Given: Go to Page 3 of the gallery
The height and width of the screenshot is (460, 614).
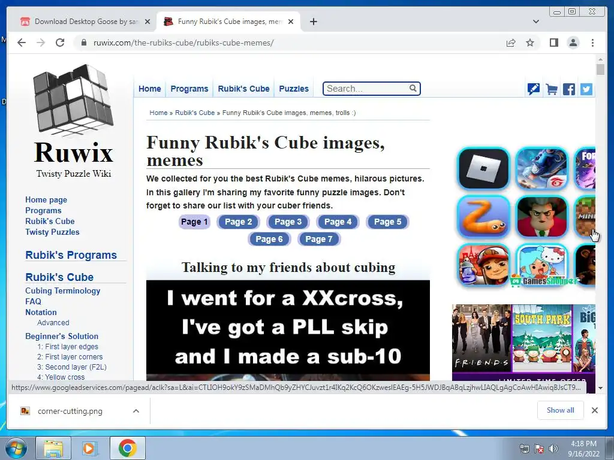Looking at the screenshot, I should click(288, 222).
